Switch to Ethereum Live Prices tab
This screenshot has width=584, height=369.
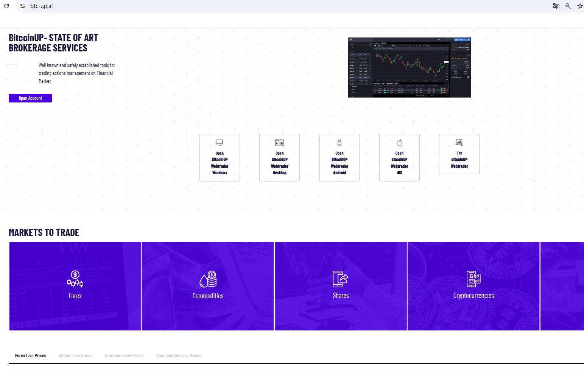(x=124, y=356)
